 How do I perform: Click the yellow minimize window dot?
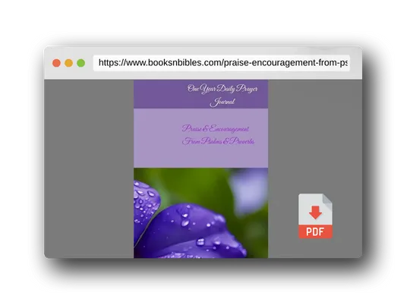tap(68, 63)
